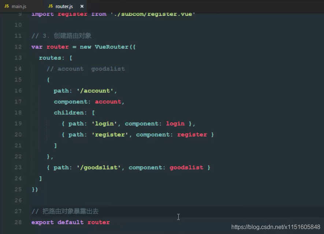Click red 'login' component value on line 19
The image size is (324, 234).
point(175,124)
